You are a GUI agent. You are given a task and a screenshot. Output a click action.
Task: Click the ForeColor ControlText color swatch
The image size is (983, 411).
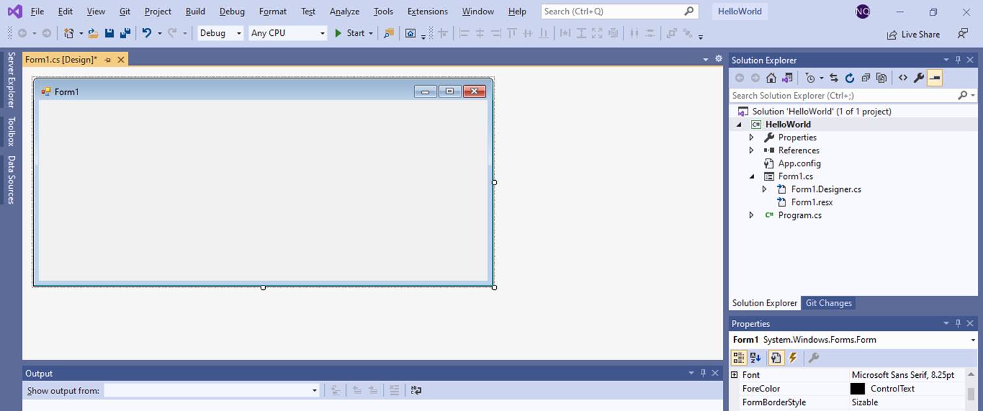858,388
